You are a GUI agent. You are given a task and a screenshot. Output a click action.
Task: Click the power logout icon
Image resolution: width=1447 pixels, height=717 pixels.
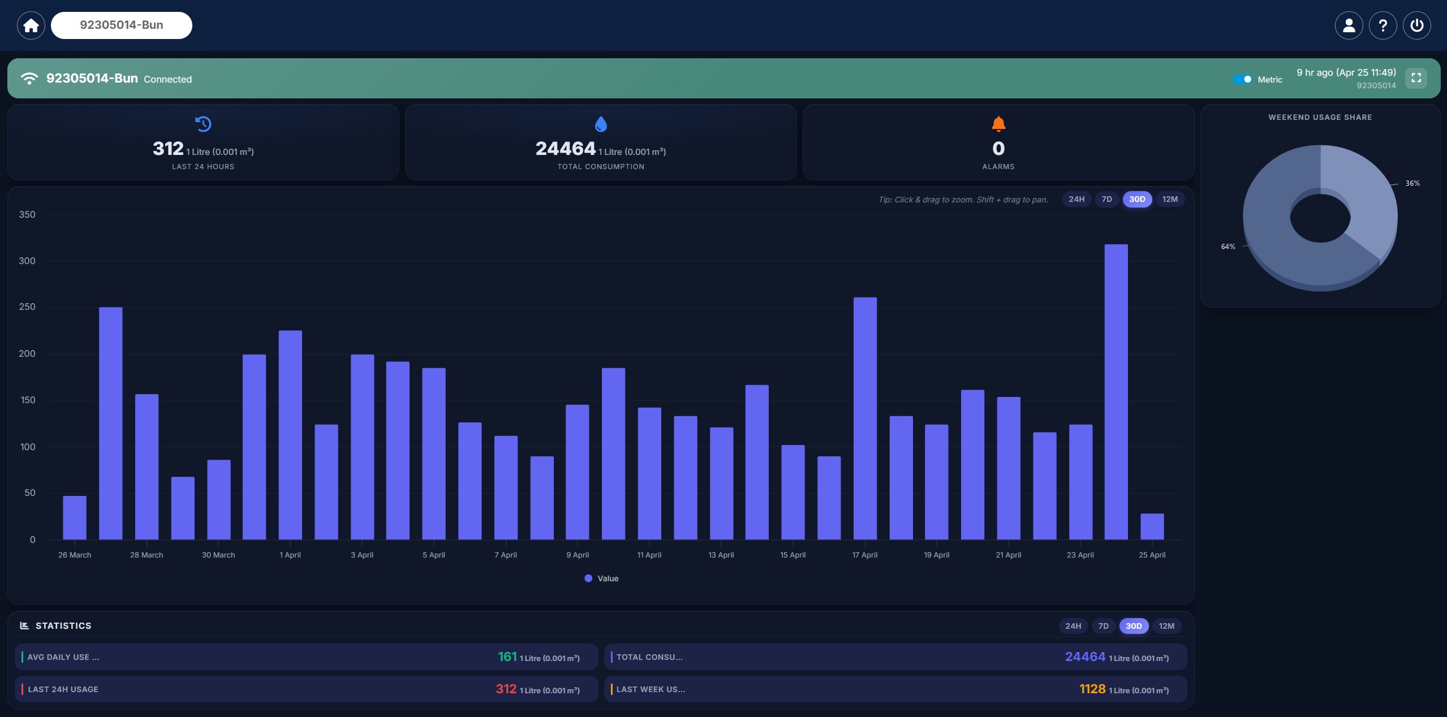point(1416,25)
